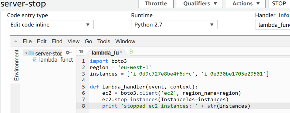Open the Code entry type dropdown

50,25
